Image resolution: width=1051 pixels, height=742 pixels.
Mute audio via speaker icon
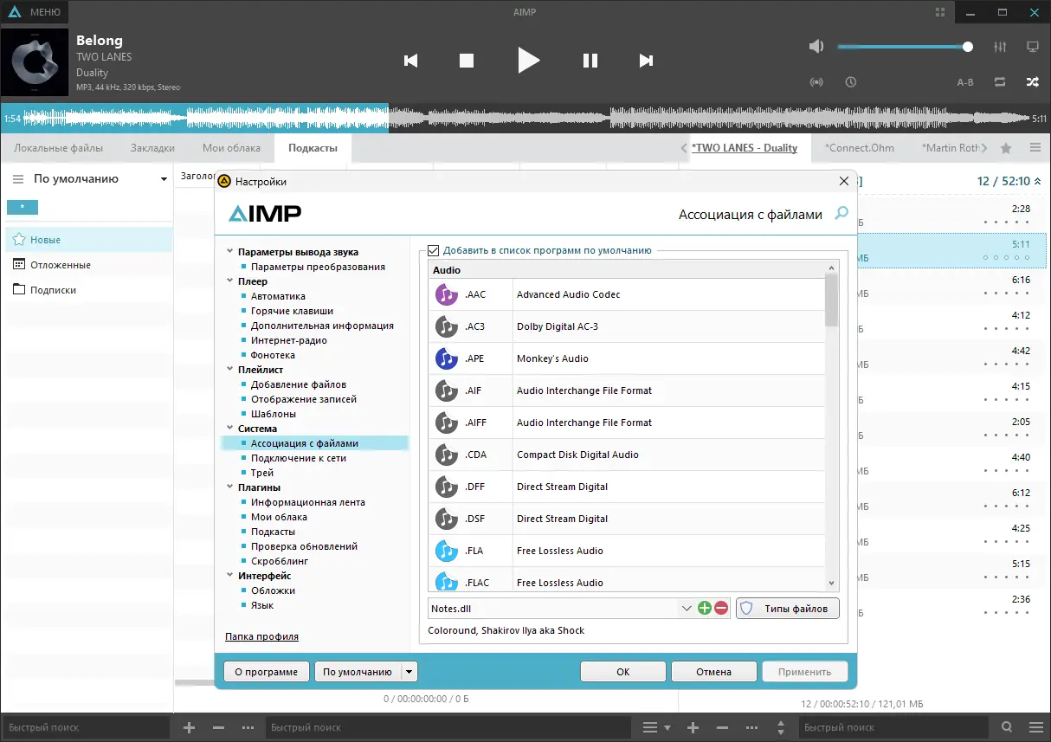click(816, 47)
